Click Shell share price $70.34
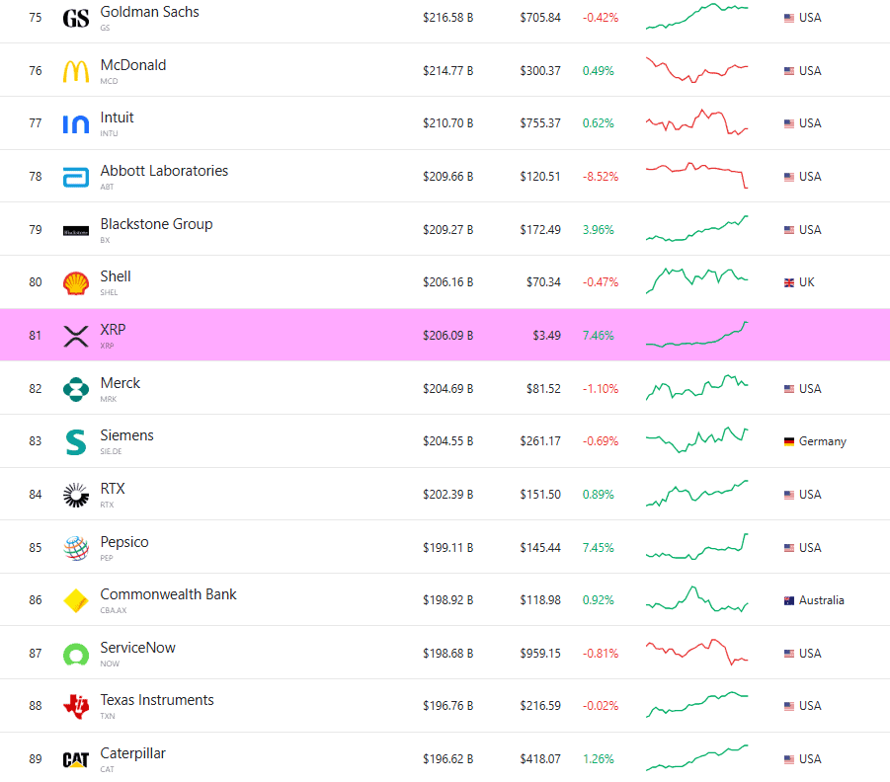 click(543, 282)
